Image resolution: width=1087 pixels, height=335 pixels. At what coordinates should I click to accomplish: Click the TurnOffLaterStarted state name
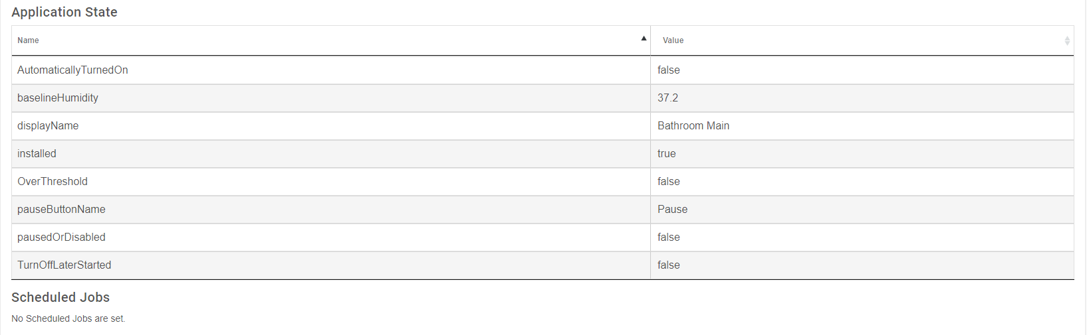coord(64,265)
